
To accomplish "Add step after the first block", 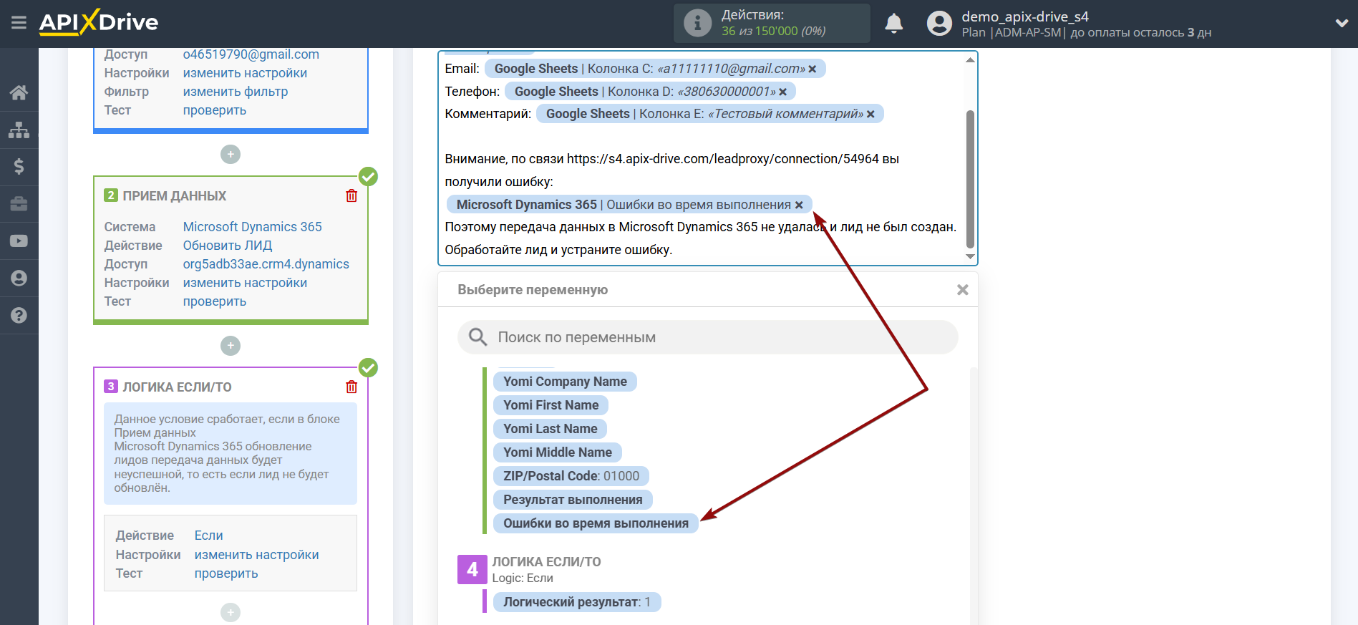I will pyautogui.click(x=231, y=154).
